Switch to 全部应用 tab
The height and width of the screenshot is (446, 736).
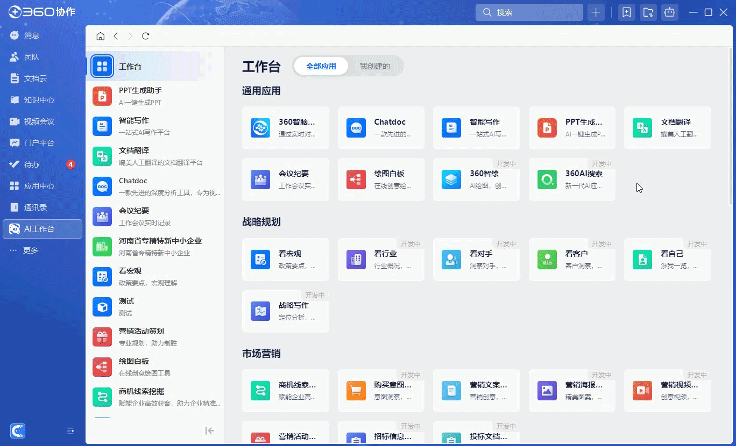pyautogui.click(x=321, y=66)
